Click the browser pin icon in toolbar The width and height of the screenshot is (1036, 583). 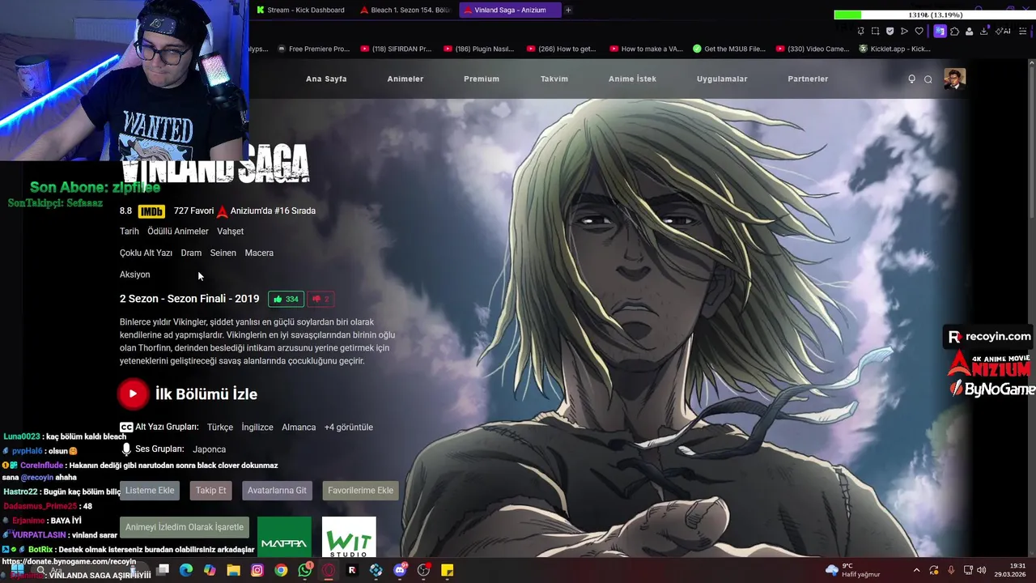tap(860, 31)
